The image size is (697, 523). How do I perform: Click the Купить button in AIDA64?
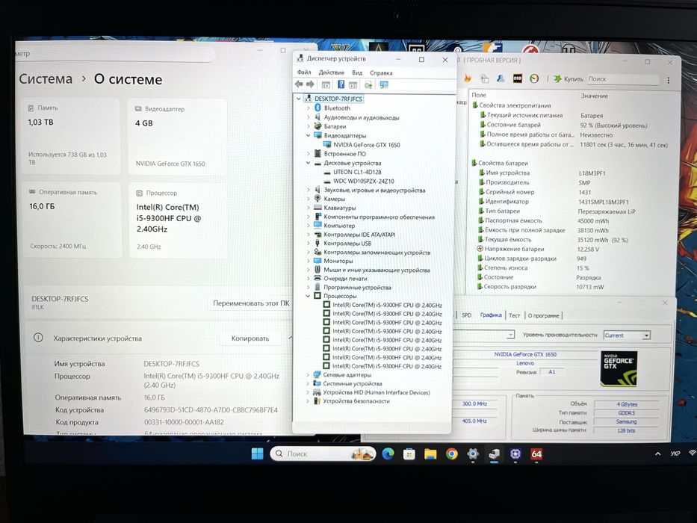[x=569, y=78]
